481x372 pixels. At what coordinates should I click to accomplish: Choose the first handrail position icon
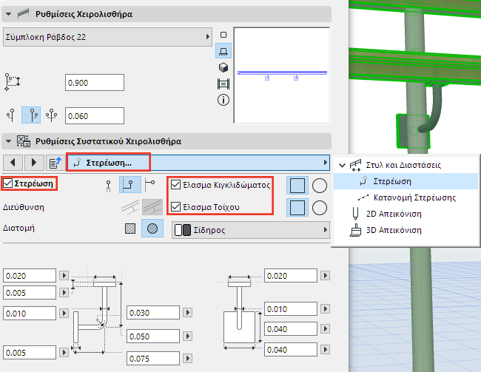[11, 115]
